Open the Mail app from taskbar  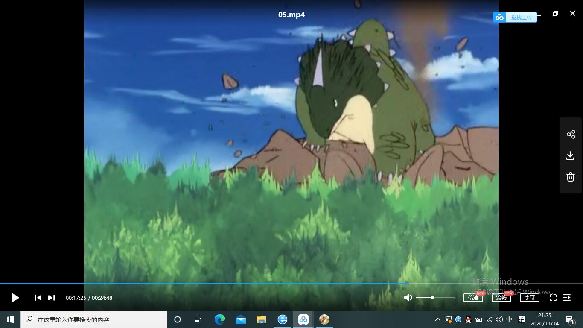pos(241,319)
